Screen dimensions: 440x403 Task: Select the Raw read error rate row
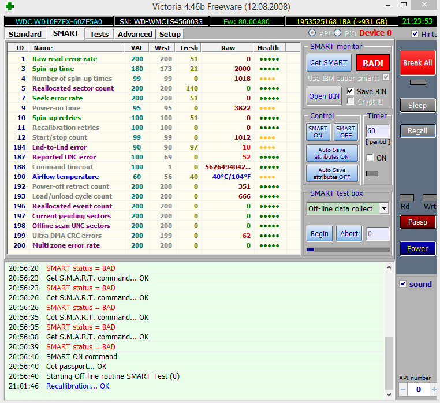tap(154, 59)
